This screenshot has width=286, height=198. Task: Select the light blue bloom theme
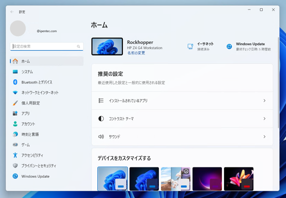click(x=113, y=178)
